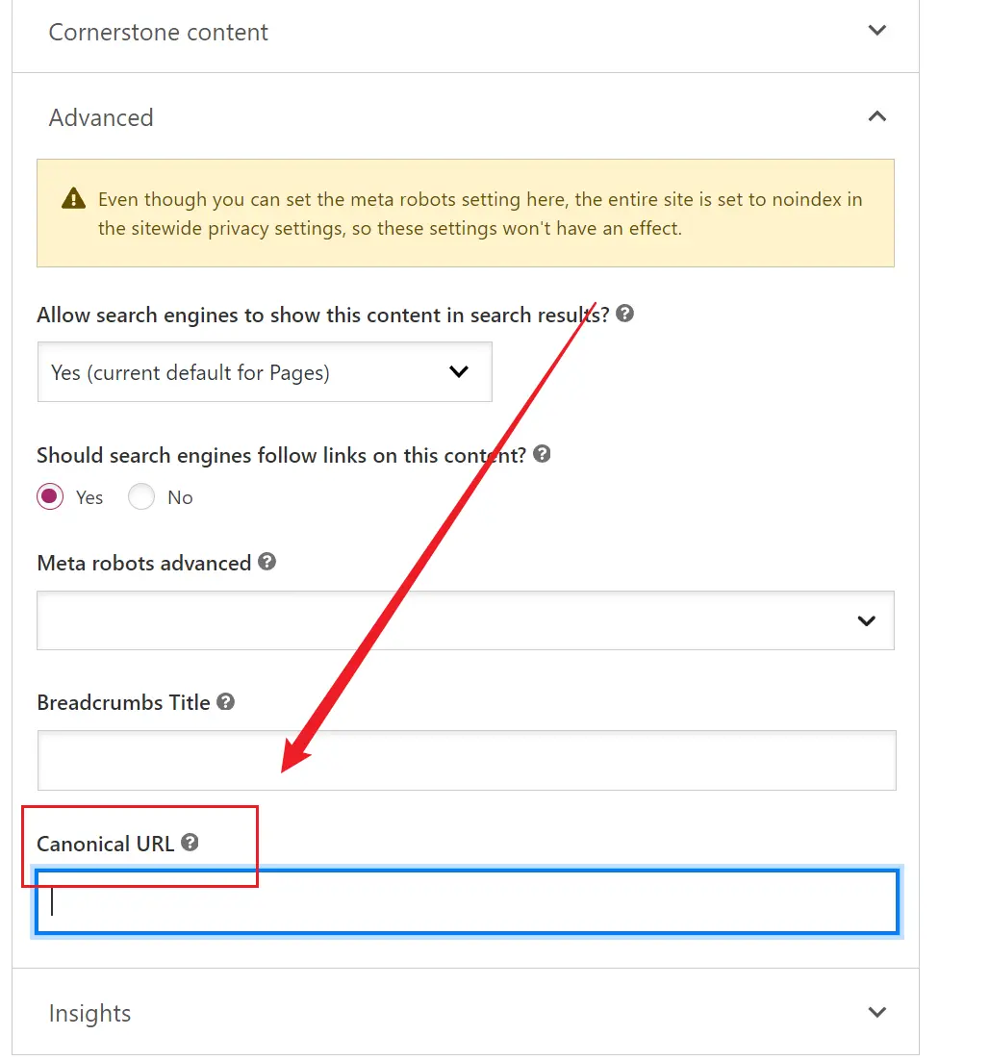
Task: Expand the Insights section chevron
Action: (877, 1012)
